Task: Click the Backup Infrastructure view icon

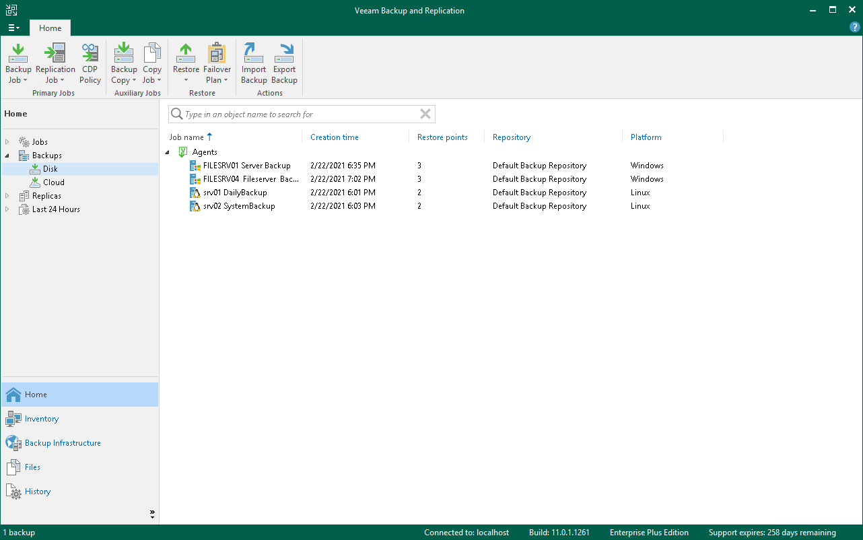Action: pyautogui.click(x=13, y=443)
